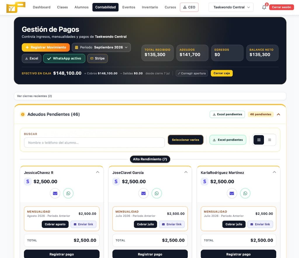Toggle the WhatsApp activo status
The width and height of the screenshot is (299, 258).
point(64,58)
